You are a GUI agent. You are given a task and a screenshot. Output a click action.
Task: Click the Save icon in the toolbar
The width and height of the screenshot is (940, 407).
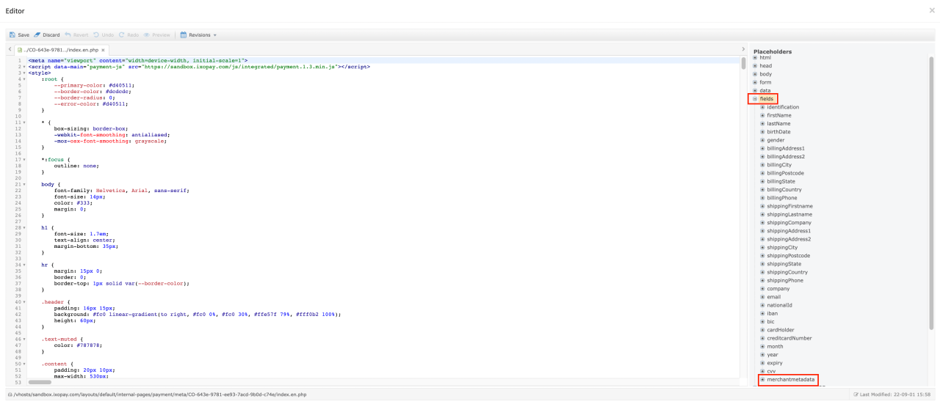[12, 34]
